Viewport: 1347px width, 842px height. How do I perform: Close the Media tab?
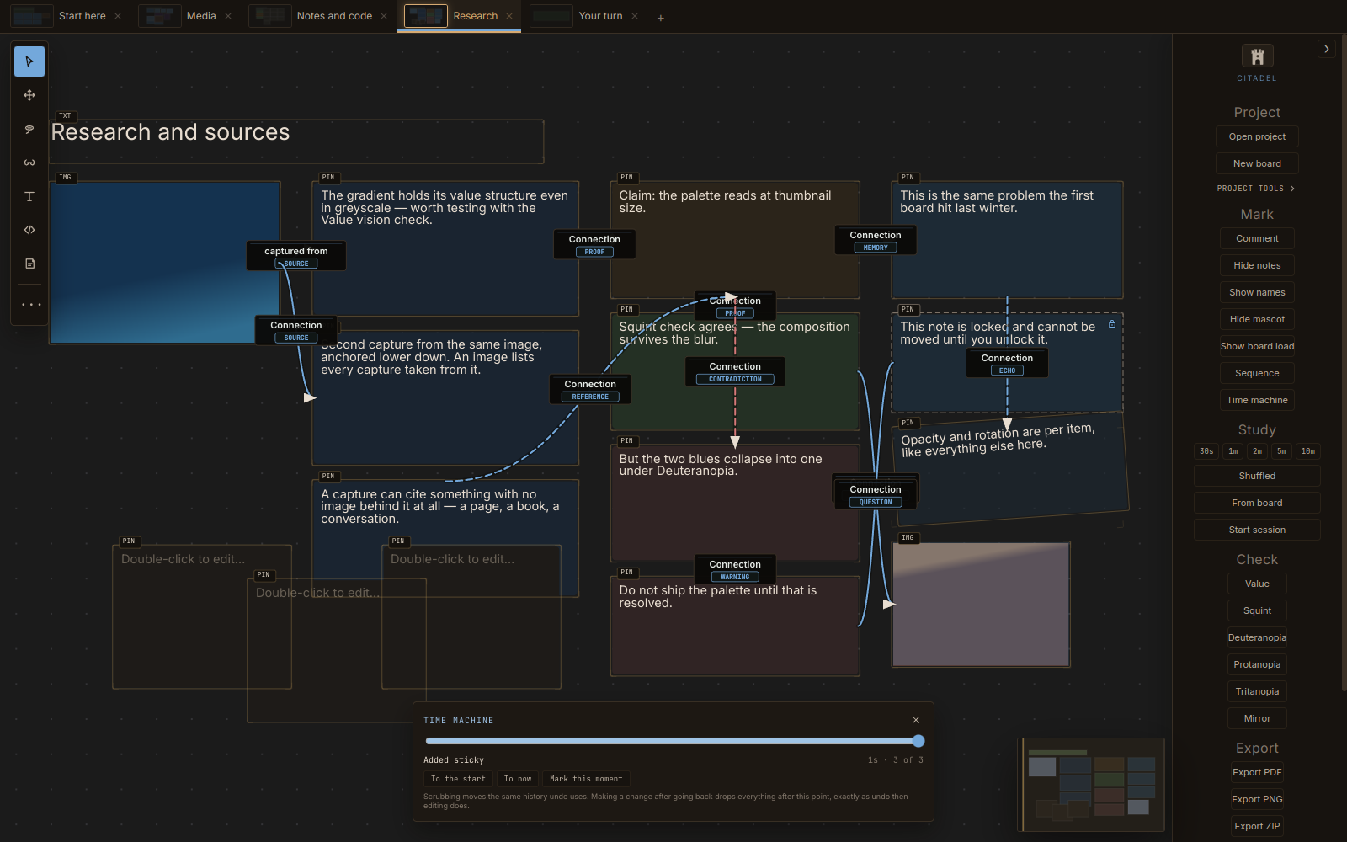pos(228,16)
